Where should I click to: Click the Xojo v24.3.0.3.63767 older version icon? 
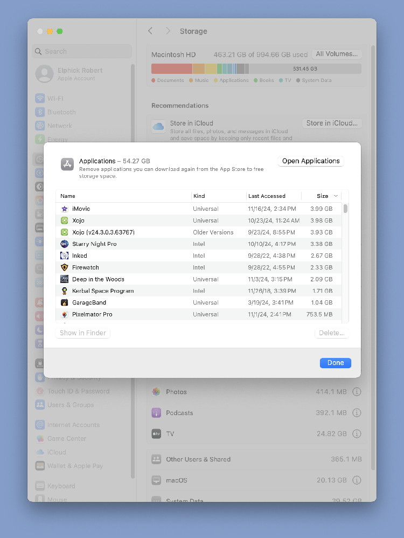click(x=65, y=232)
